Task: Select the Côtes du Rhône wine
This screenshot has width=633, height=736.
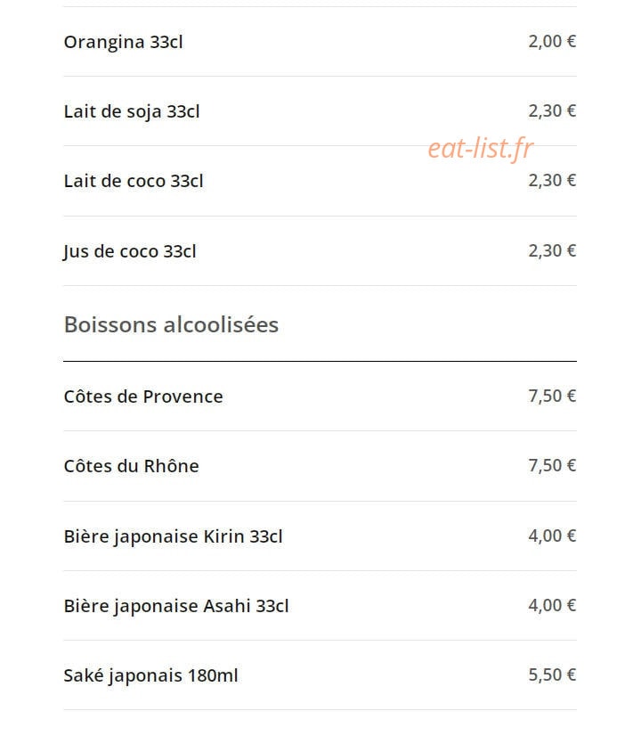Action: coord(131,466)
